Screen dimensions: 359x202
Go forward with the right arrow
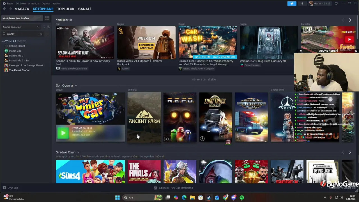coord(10,9)
